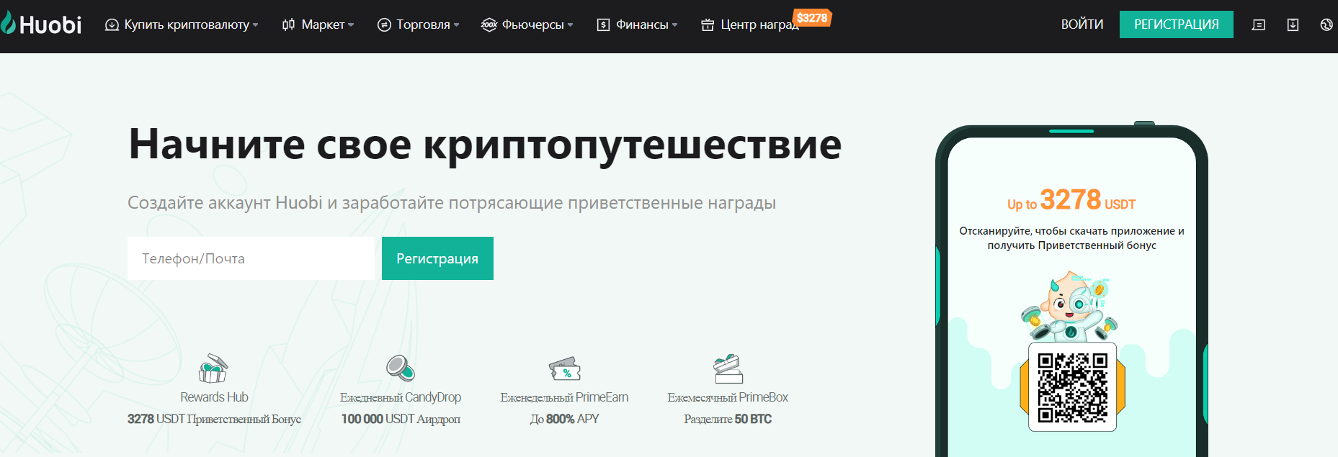The width and height of the screenshot is (1338, 457).
Task: Click the QR code on the phone
Action: [1072, 387]
